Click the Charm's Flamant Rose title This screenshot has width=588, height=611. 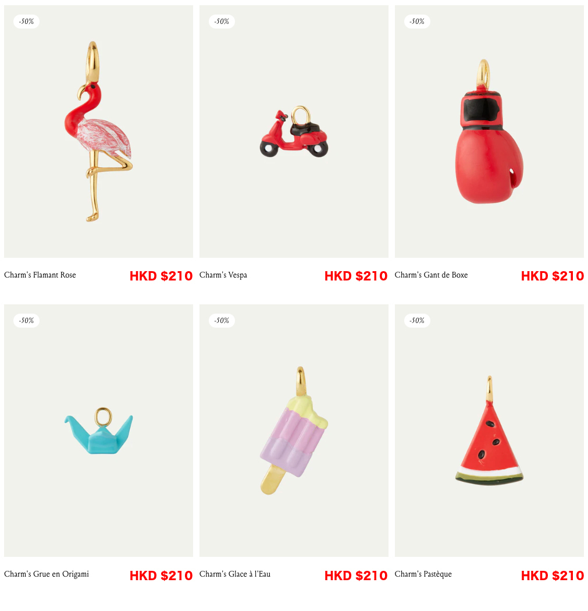pyautogui.click(x=40, y=275)
